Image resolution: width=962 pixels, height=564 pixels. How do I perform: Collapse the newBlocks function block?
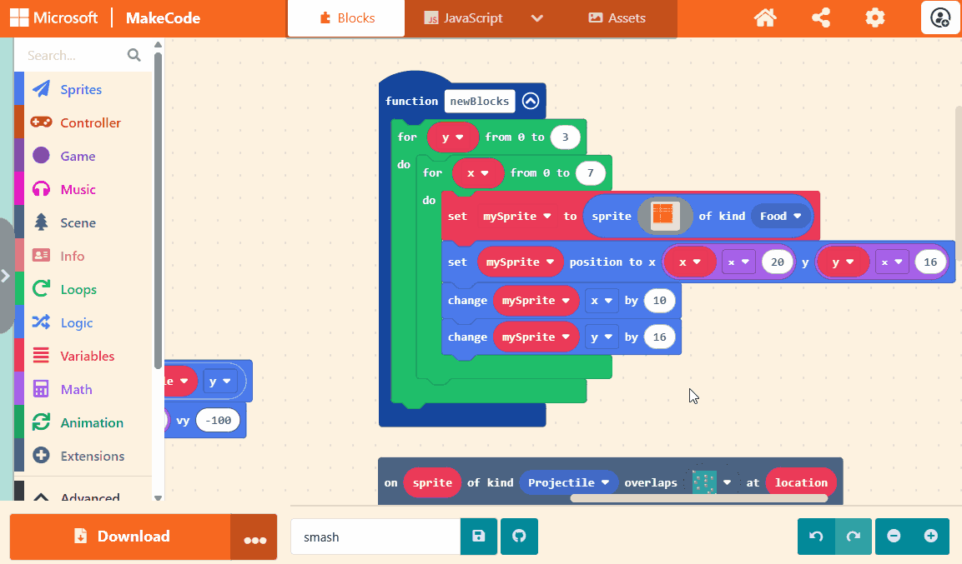(x=531, y=102)
